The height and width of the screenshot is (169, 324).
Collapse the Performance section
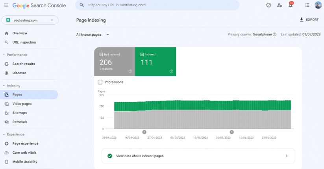click(x=4, y=55)
